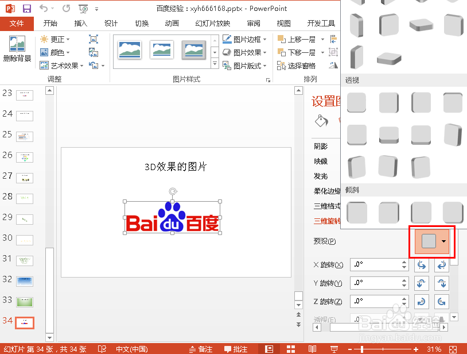Open the 颜色 color dropdown
The width and height of the screenshot is (467, 354).
click(x=55, y=52)
